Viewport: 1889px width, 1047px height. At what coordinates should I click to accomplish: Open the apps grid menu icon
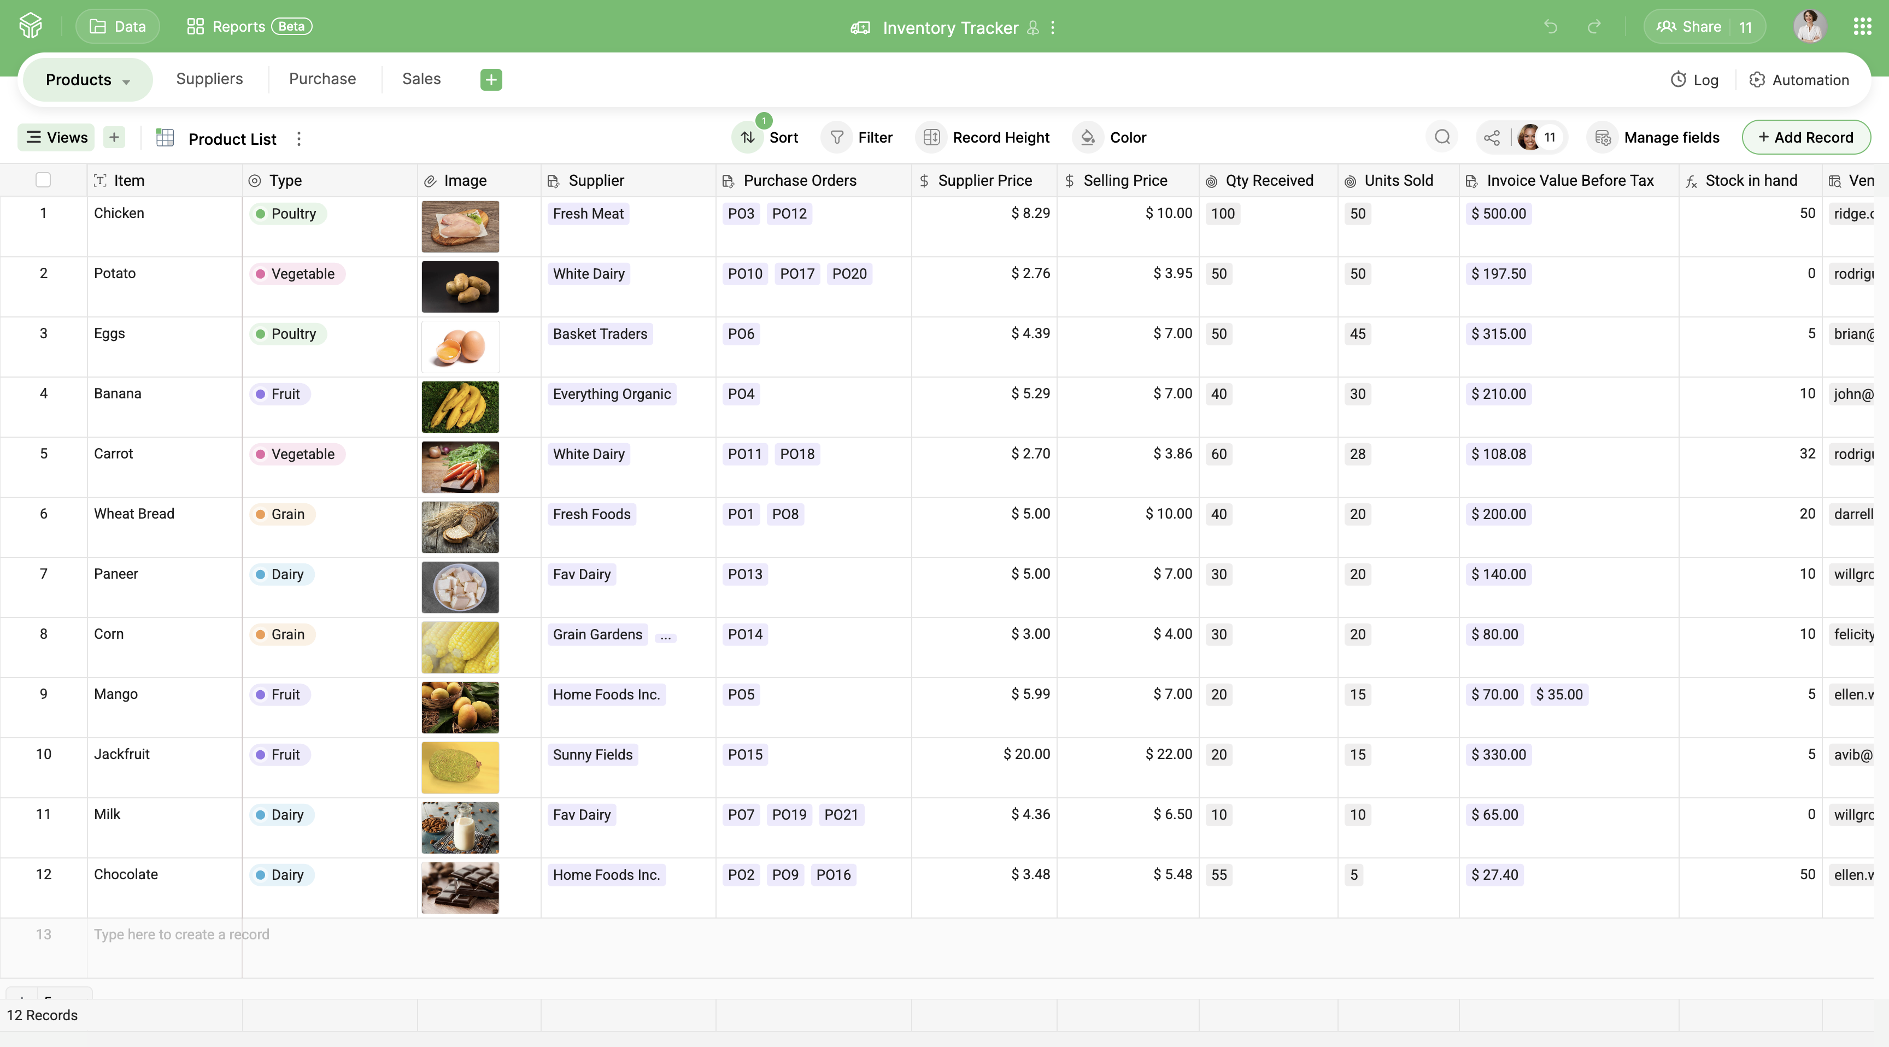1862,27
